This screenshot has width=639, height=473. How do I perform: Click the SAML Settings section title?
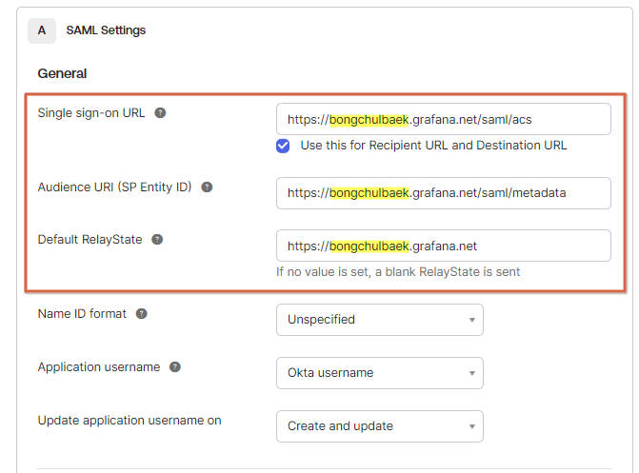(106, 30)
